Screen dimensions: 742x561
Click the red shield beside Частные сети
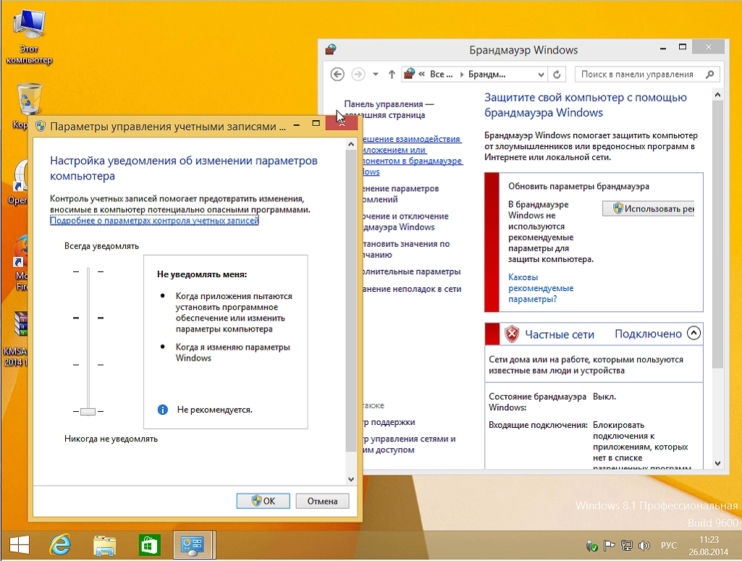point(512,334)
